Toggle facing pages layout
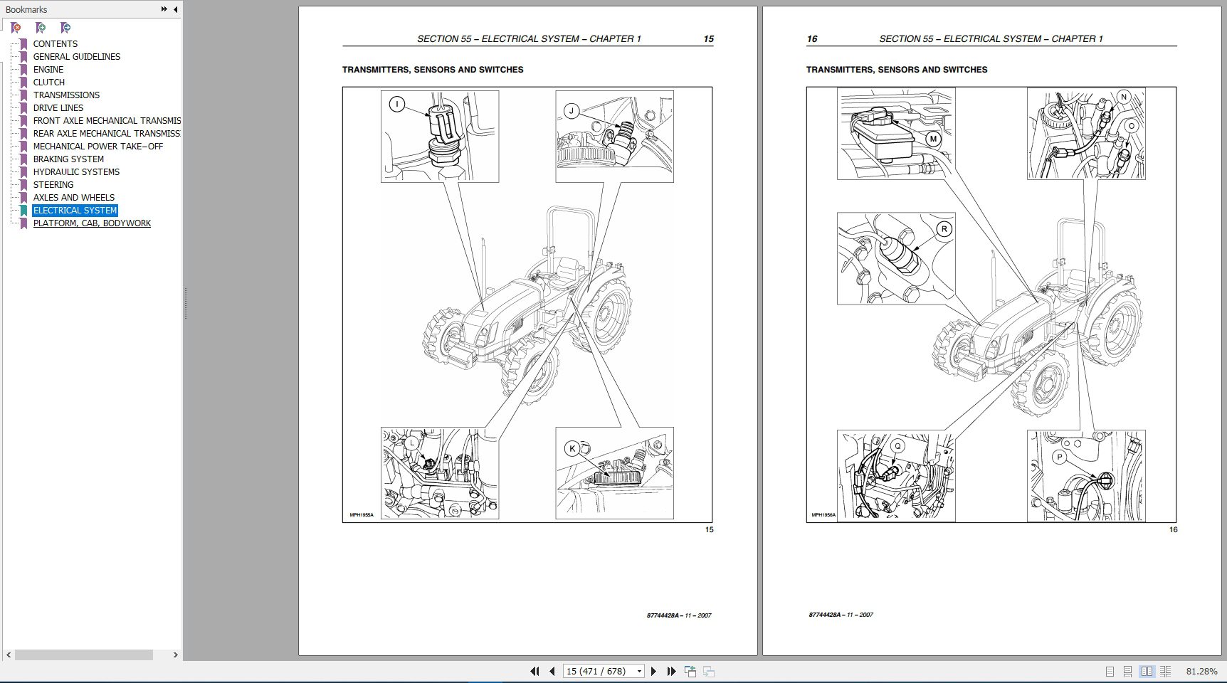Screen dimensions: 1227x683 [x=1147, y=671]
